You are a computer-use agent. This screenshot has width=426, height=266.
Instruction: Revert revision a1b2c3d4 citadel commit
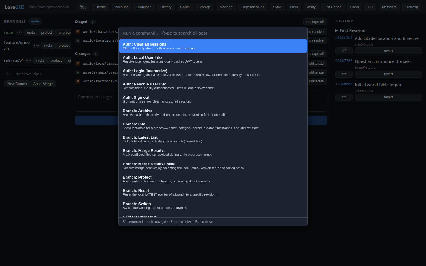click(x=388, y=51)
